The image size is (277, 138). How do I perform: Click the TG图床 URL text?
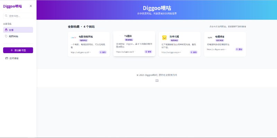coord(126,52)
